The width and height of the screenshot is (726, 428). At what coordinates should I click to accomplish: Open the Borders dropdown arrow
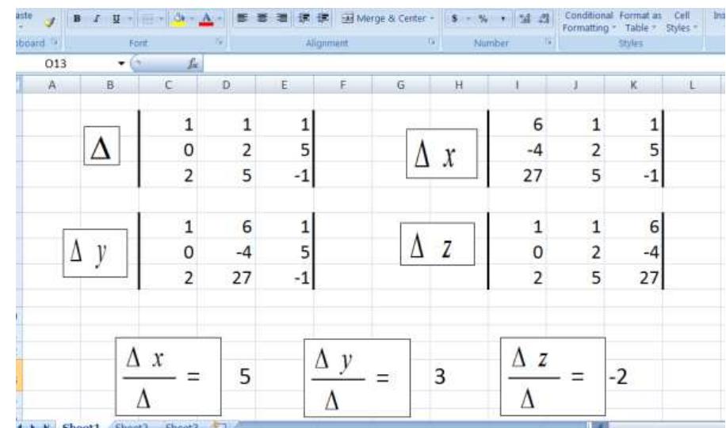(161, 20)
